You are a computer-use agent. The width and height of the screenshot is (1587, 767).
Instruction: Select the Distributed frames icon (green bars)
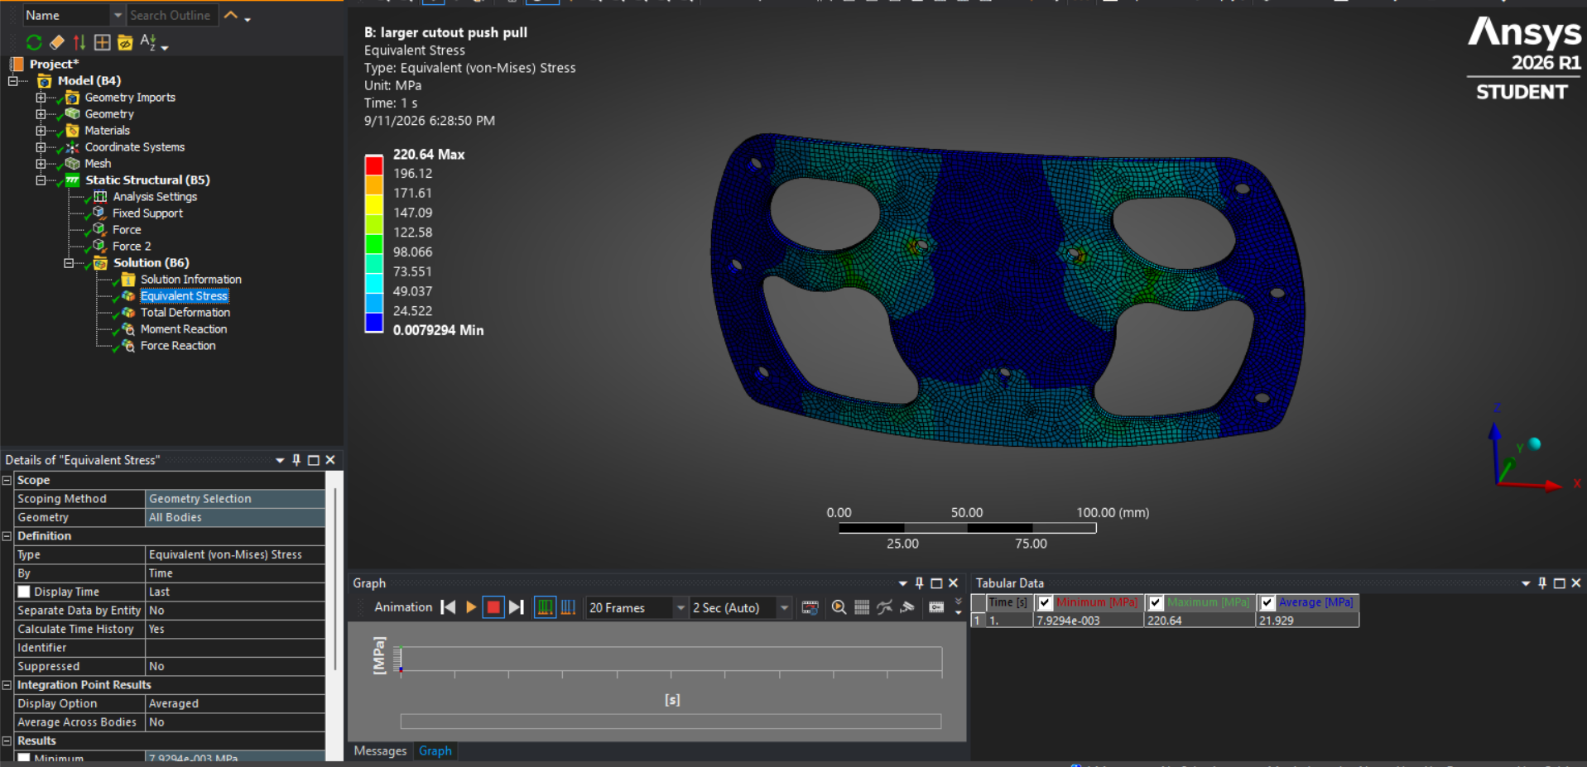(x=546, y=607)
